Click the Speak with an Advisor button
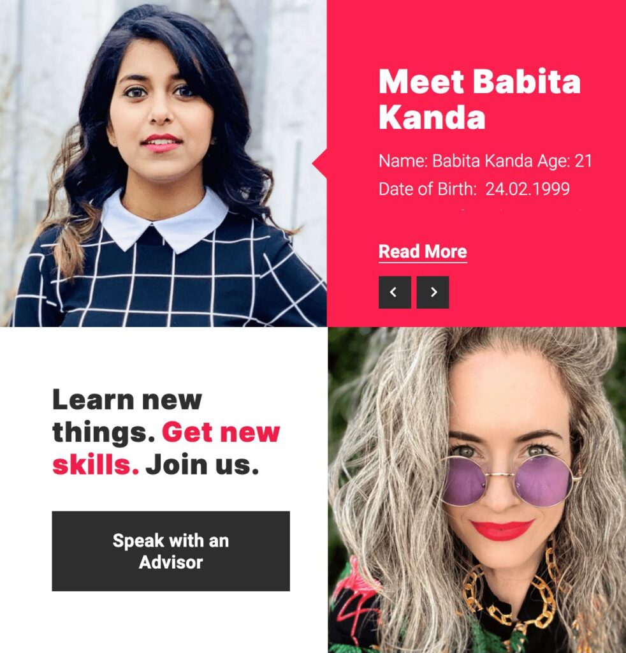The image size is (626, 653). pos(171,551)
